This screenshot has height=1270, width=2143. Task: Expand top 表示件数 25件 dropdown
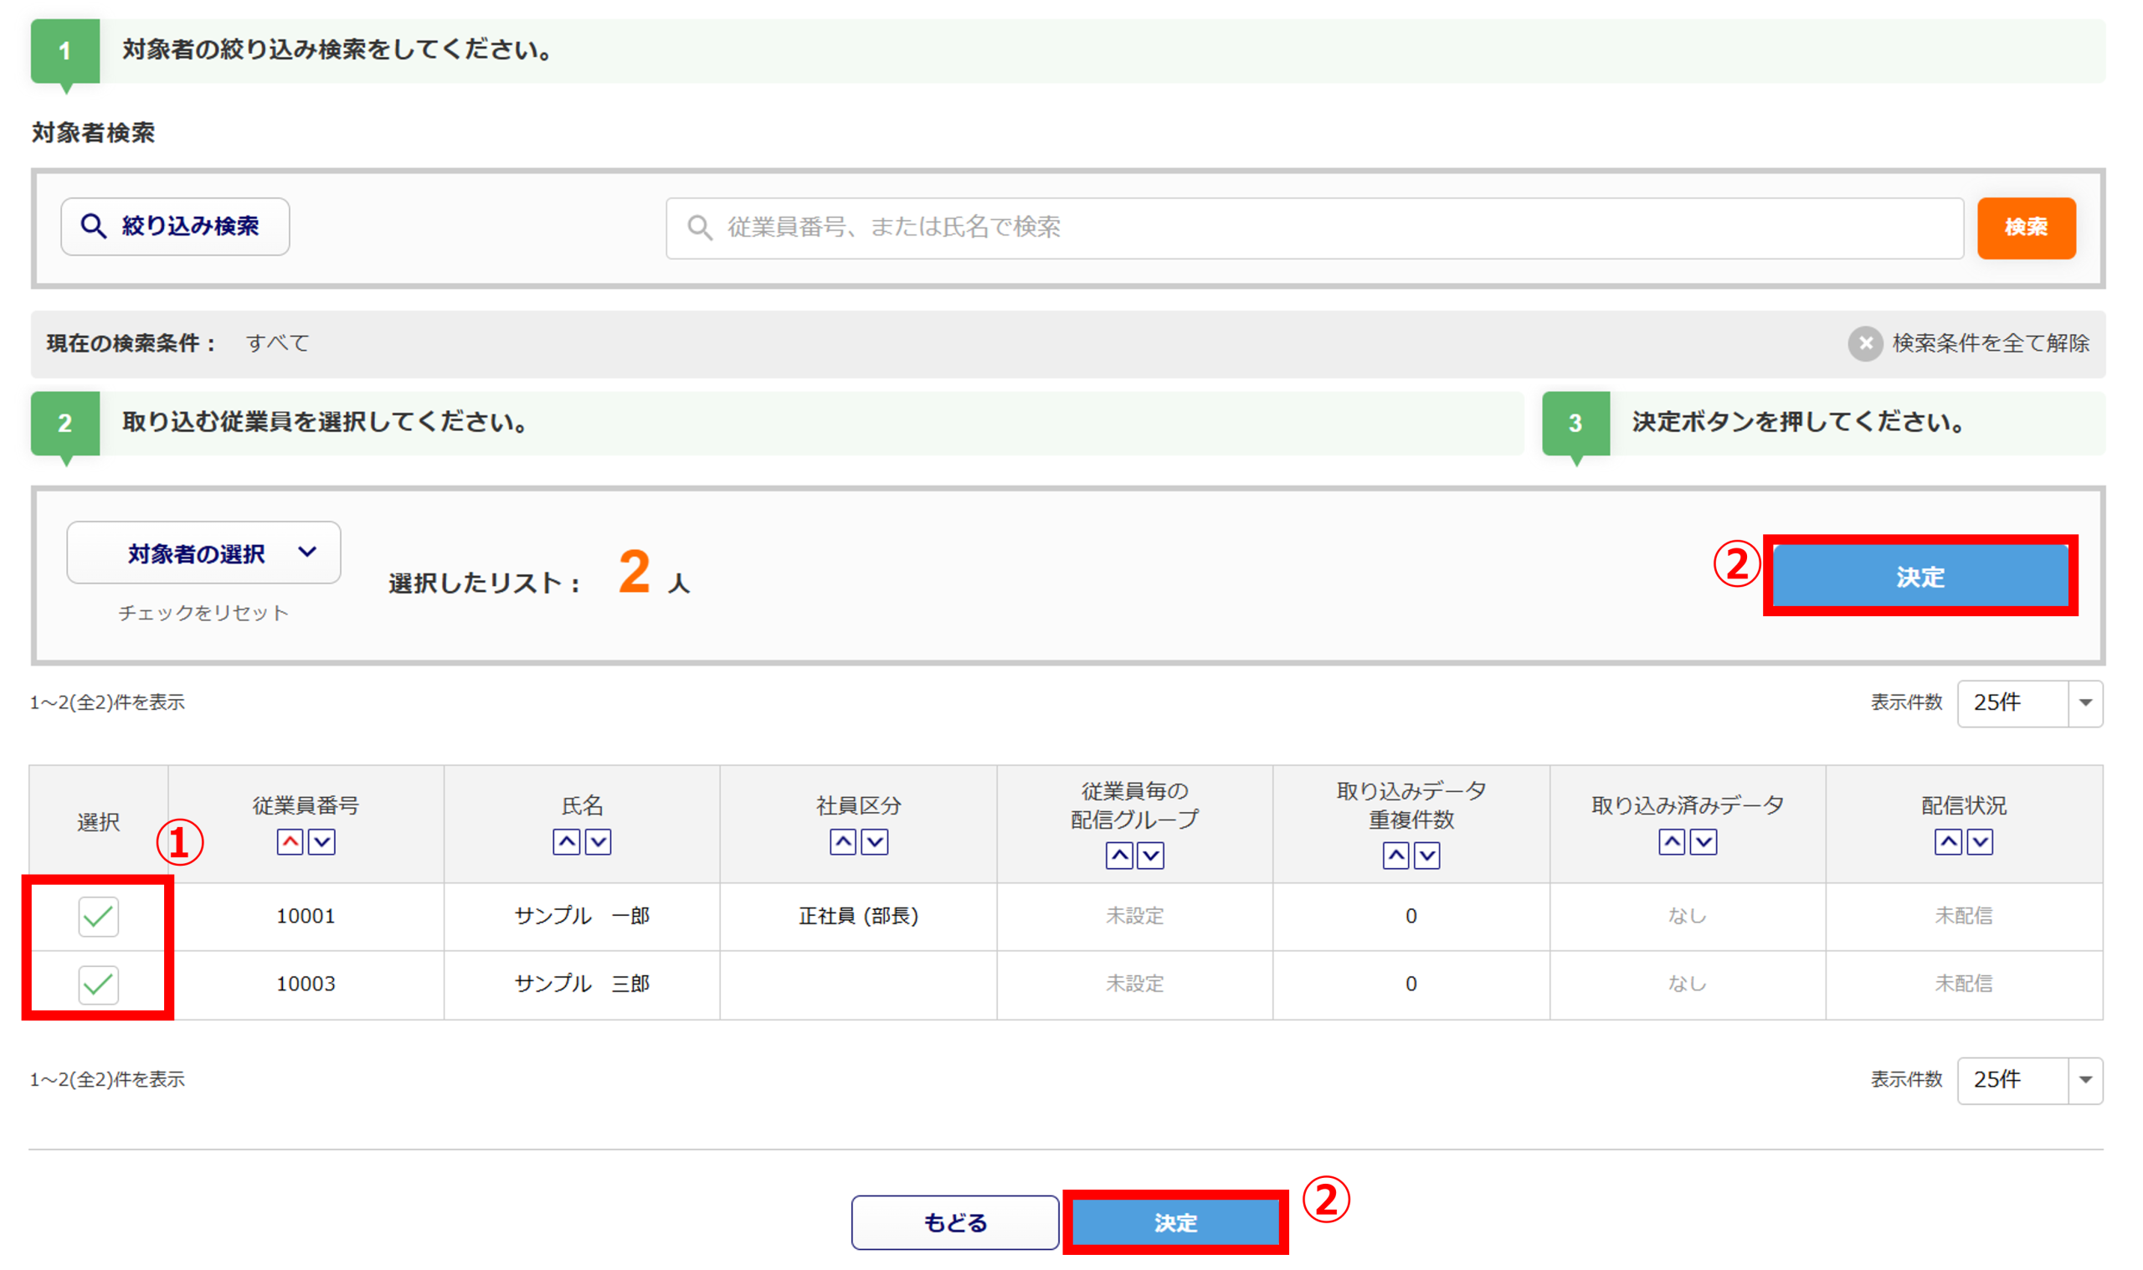2029,702
